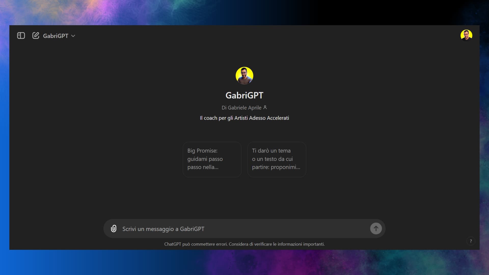
Task: Click the empty area between cards and input
Action: pyautogui.click(x=244, y=199)
